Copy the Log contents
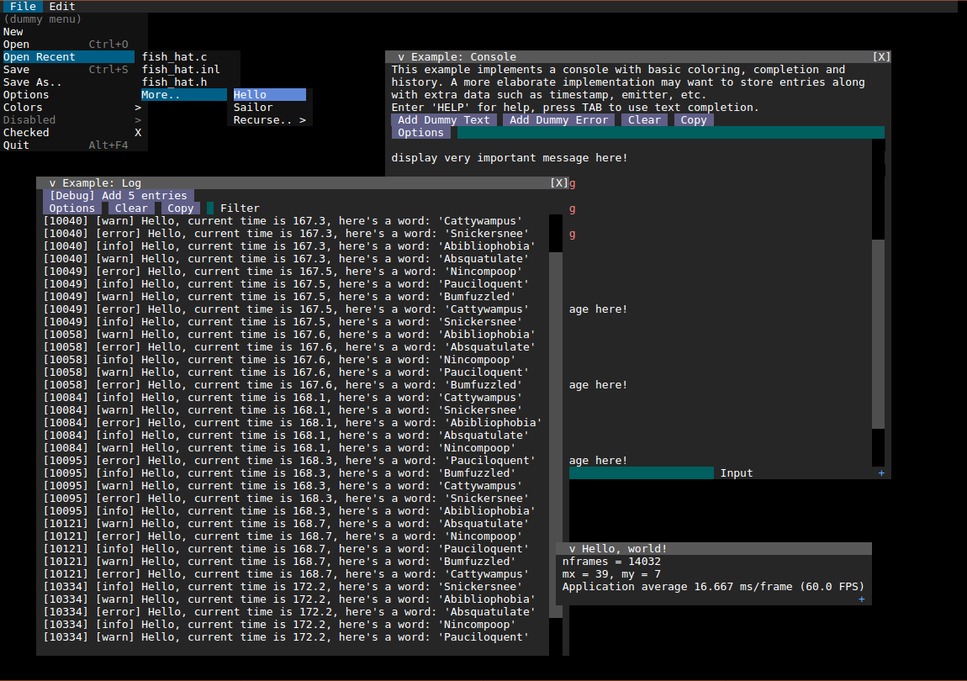Viewport: 967px width, 681px height. (181, 209)
